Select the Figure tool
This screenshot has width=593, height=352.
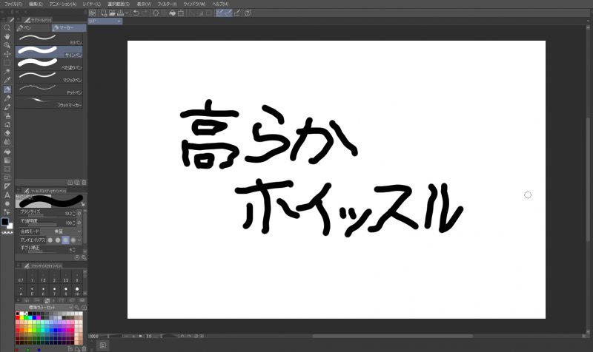click(7, 169)
